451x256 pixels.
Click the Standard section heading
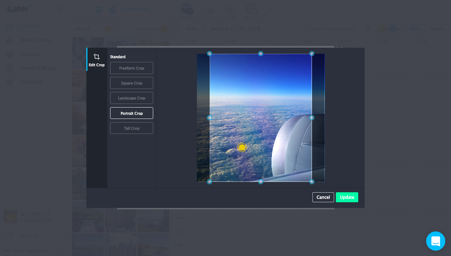pos(118,57)
